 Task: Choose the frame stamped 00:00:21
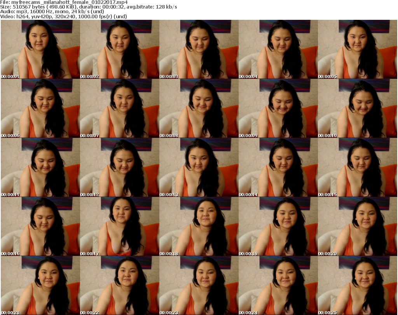point(40,285)
